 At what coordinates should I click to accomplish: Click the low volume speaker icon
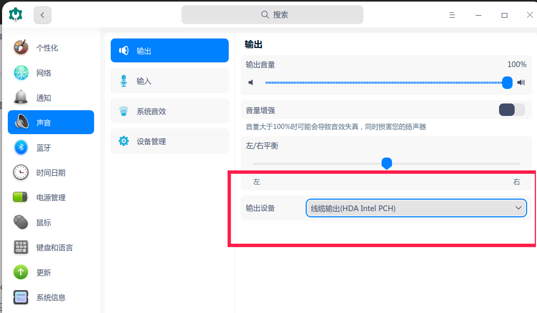pos(251,83)
